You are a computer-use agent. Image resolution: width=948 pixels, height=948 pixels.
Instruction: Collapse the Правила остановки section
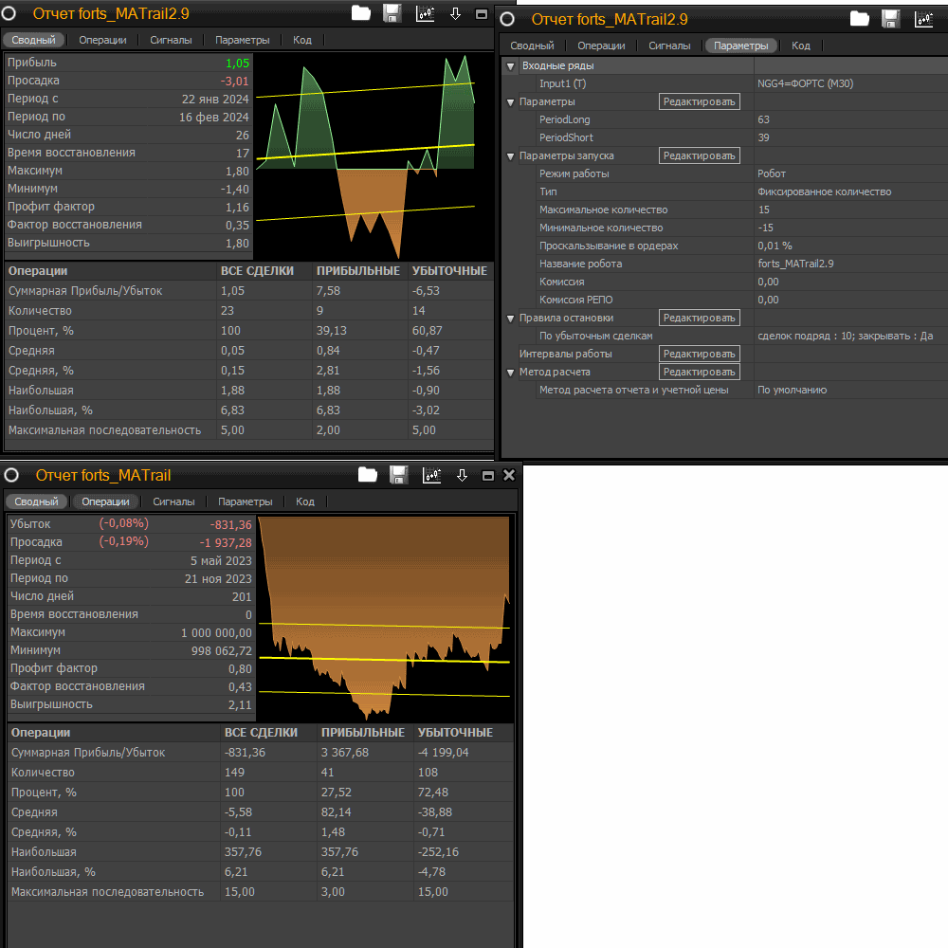511,319
